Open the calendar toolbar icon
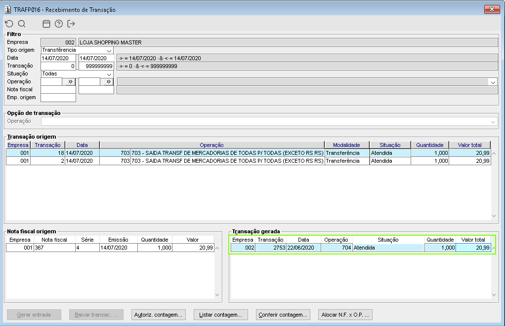Screen dimensions: 505x326 [x=46, y=24]
